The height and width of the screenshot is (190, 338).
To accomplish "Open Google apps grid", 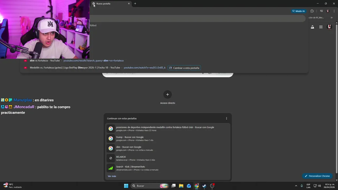I will pyautogui.click(x=321, y=27).
